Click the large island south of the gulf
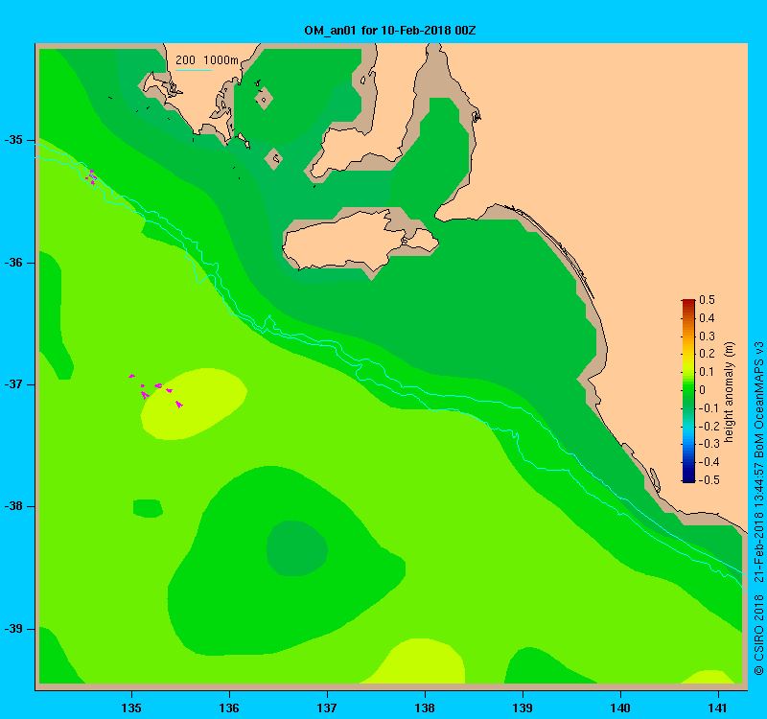Screen dimensions: 767x719 pos(360,241)
